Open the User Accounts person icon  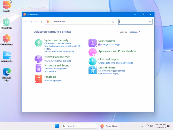(92, 43)
